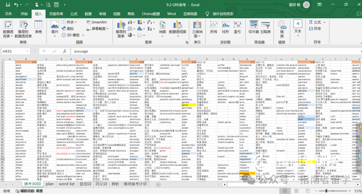Image resolution: width=362 pixels, height=194 pixels.
Task: Insert a PivotTable (数据透视表)
Action: click(x=8, y=29)
